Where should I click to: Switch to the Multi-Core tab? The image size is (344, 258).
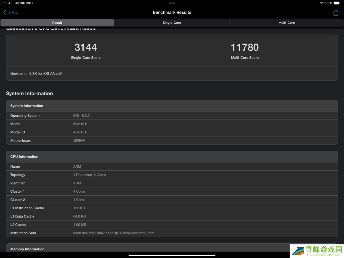click(287, 23)
